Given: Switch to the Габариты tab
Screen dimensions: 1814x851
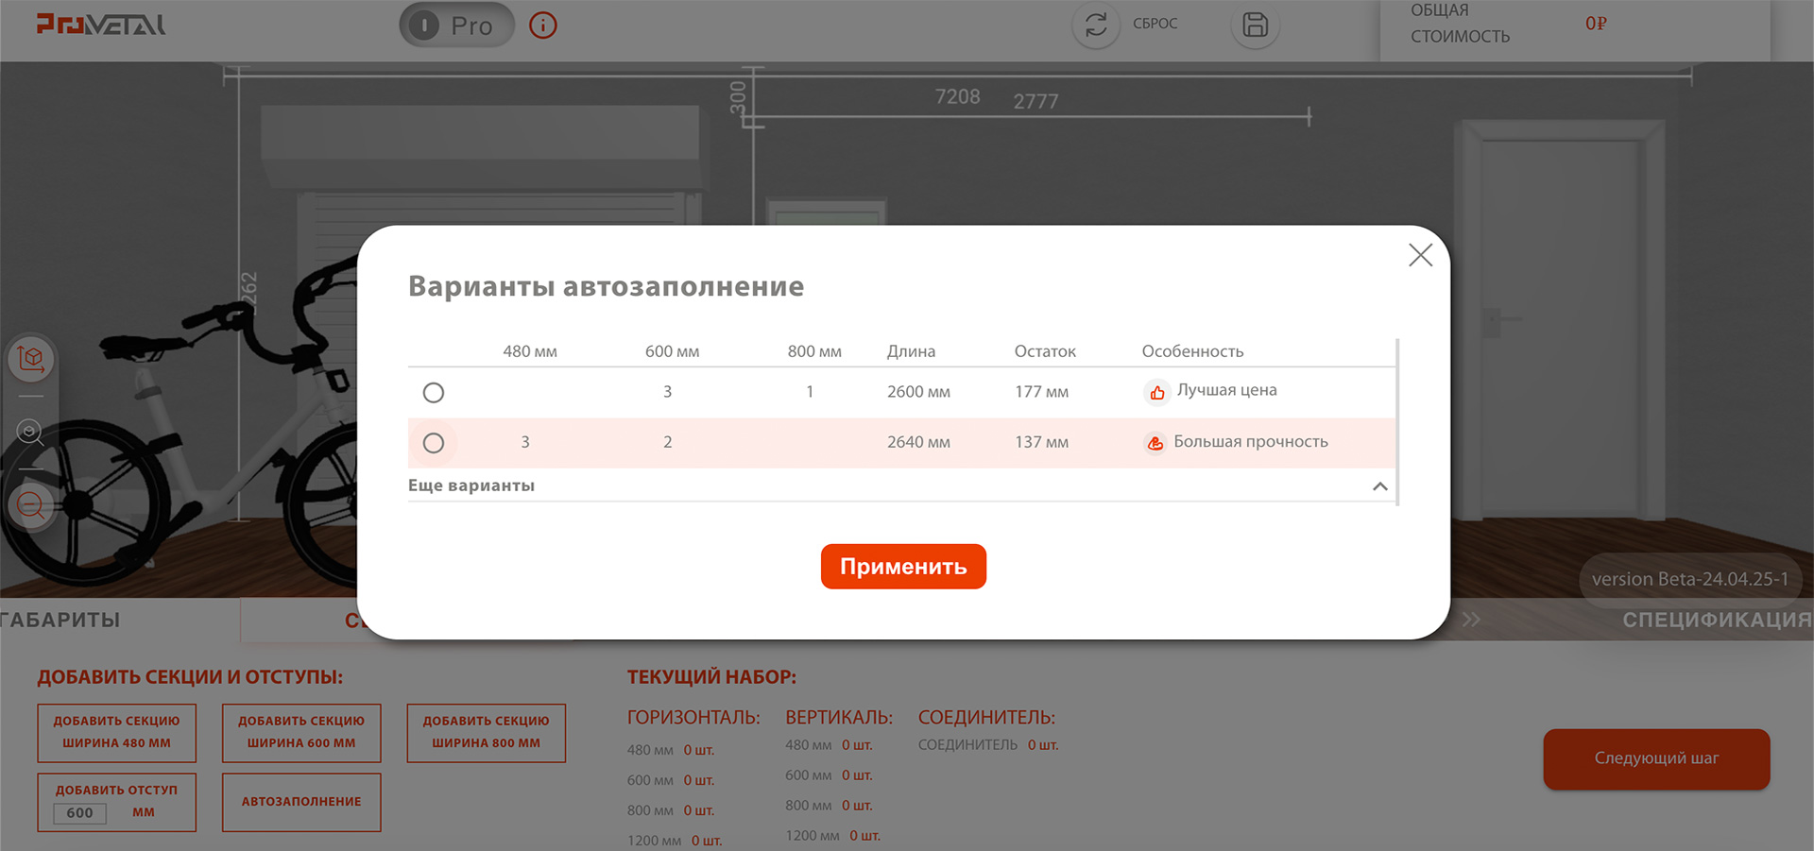Looking at the screenshot, I should point(60,621).
